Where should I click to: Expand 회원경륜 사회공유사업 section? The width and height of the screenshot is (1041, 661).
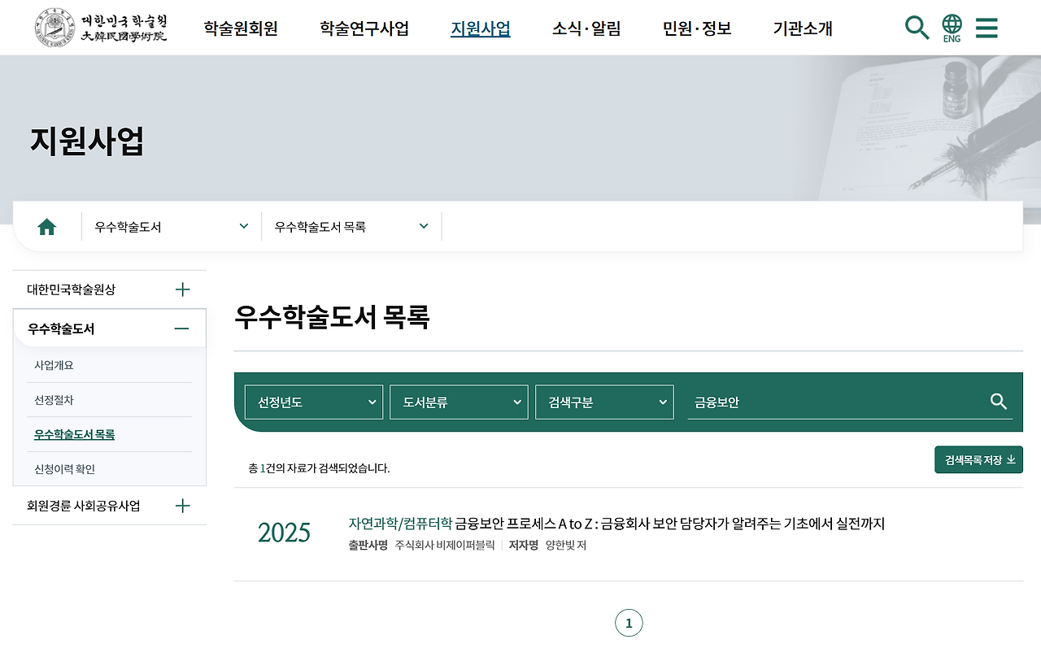(x=182, y=505)
